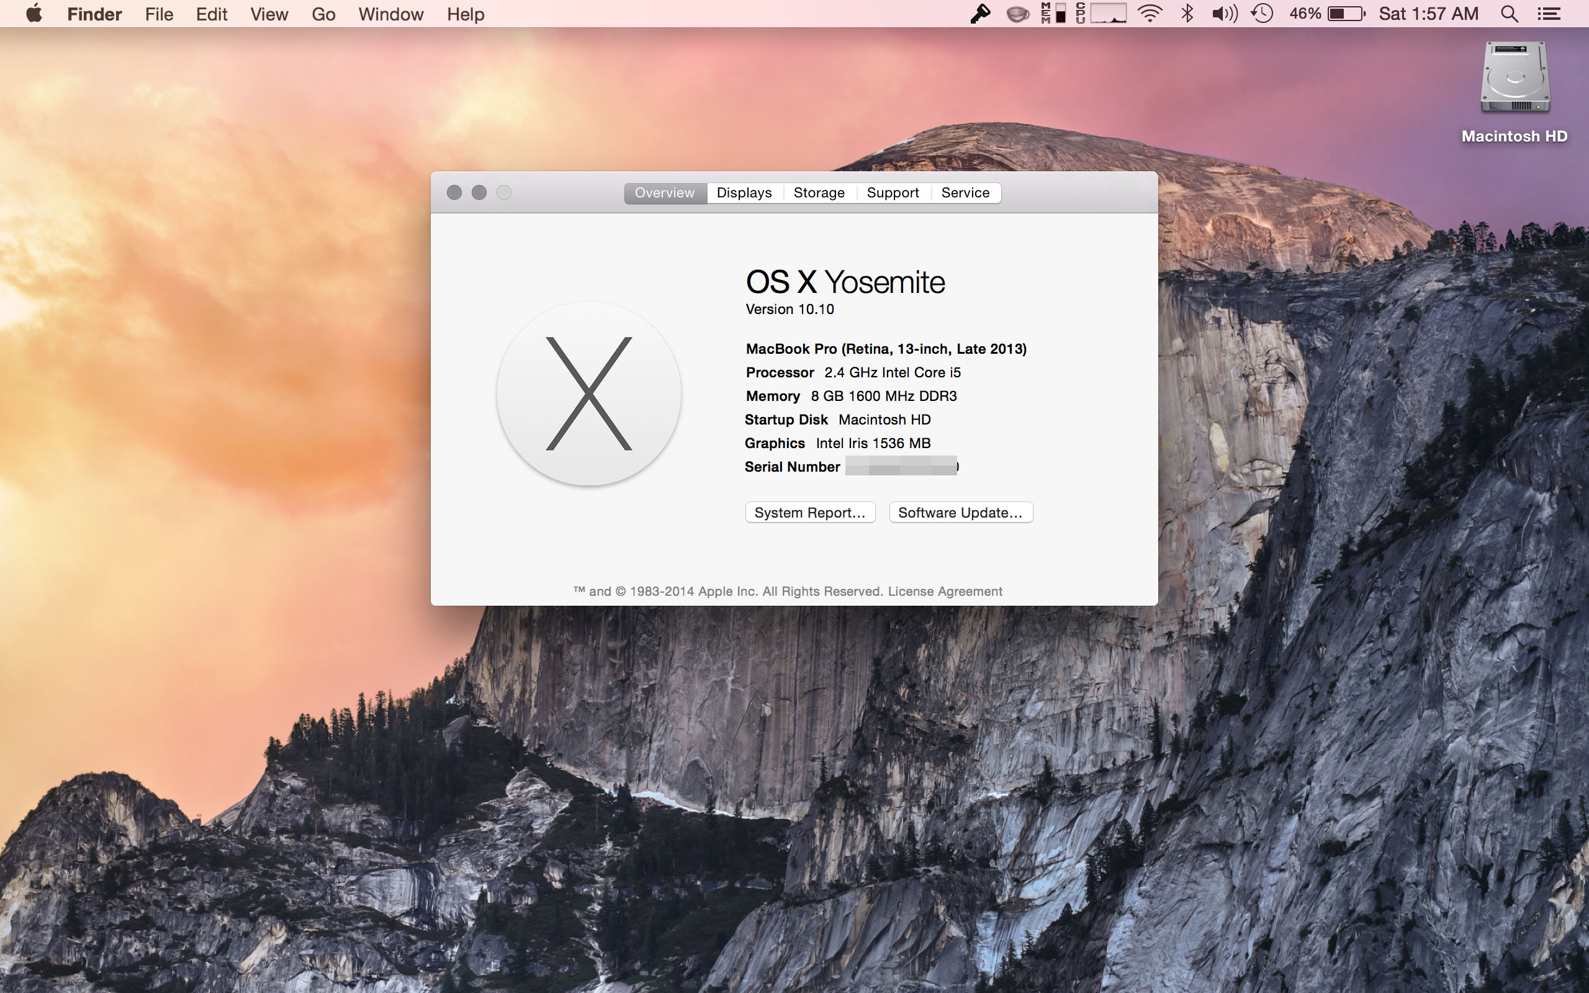The height and width of the screenshot is (993, 1589).
Task: Open the Apple menu
Action: click(x=34, y=14)
